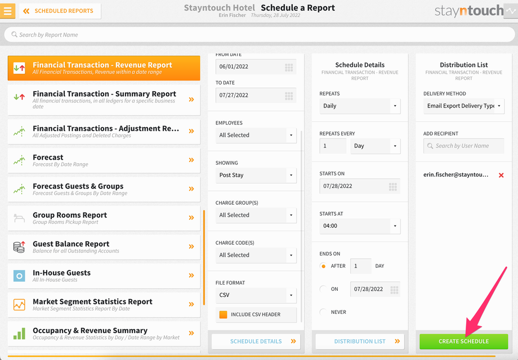The width and height of the screenshot is (518, 360).
Task: Open calendar for From Date field
Action: [289, 67]
